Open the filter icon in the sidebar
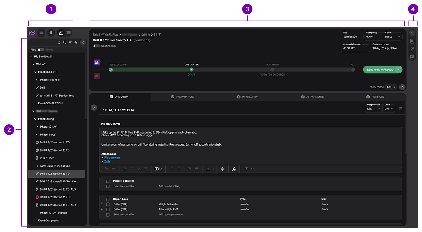The image size is (422, 232). pyautogui.click(x=70, y=42)
